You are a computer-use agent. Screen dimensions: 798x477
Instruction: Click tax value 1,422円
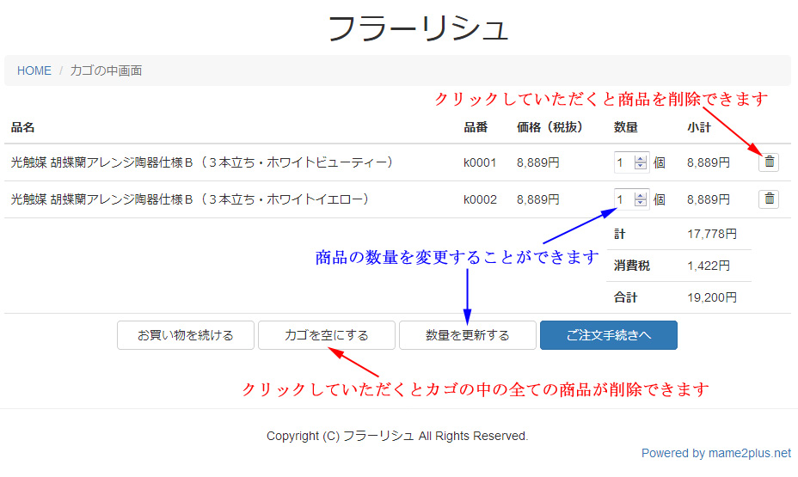pos(708,266)
